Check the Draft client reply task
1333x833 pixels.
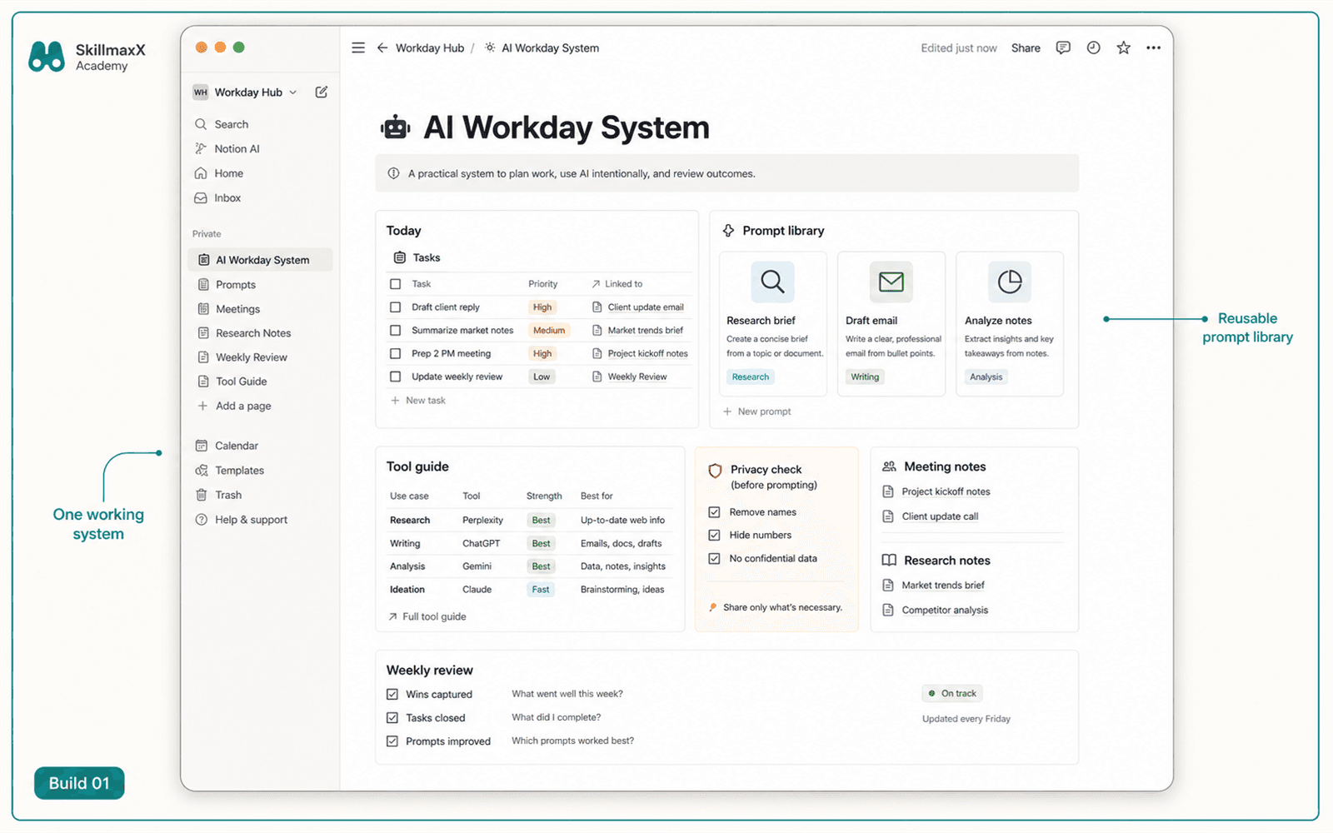pos(396,307)
